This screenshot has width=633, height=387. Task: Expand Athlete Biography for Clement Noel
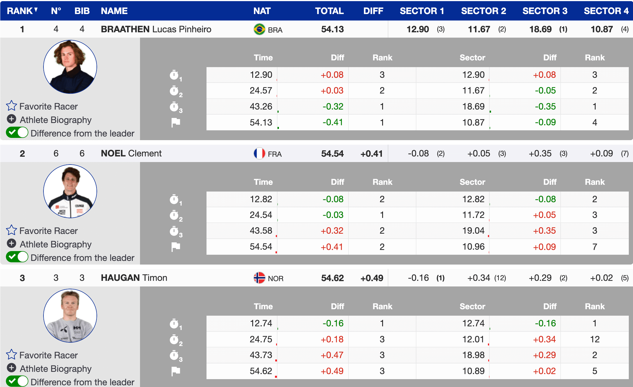point(12,243)
